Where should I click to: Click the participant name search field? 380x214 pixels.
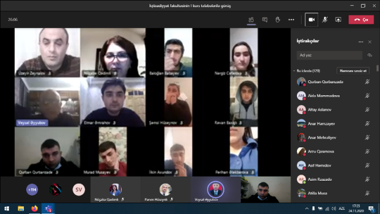pos(330,55)
